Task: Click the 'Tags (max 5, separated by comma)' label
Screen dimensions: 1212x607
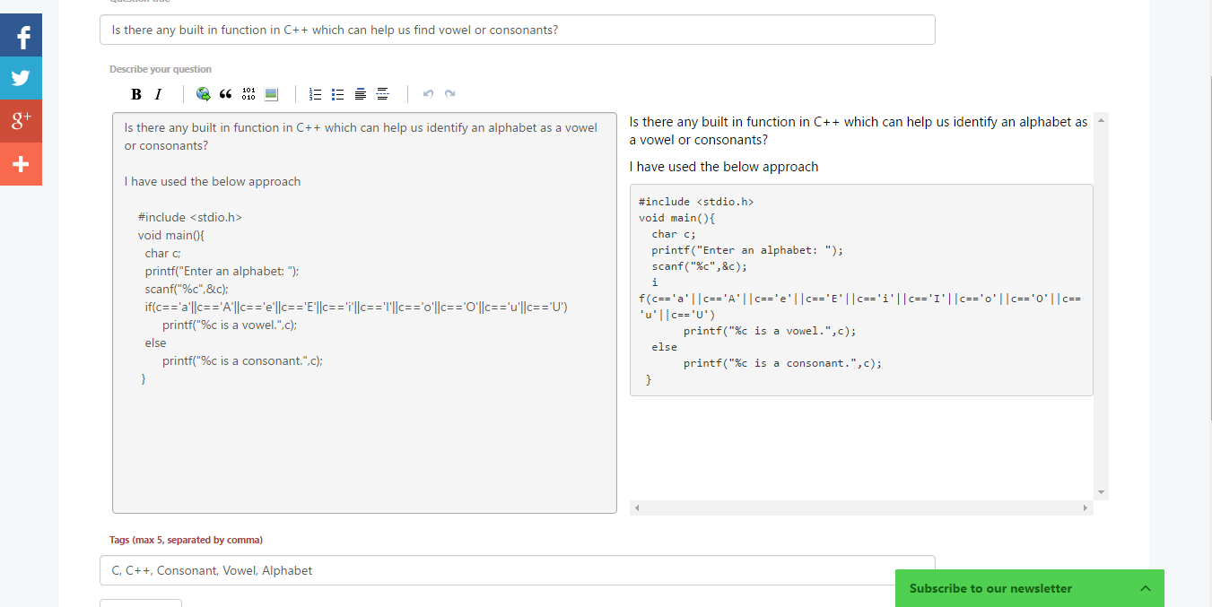Action: point(186,540)
